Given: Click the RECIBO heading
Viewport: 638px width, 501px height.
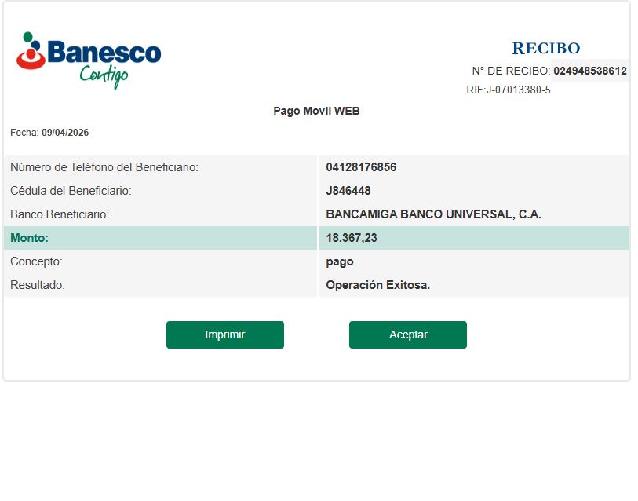Looking at the screenshot, I should coord(545,49).
